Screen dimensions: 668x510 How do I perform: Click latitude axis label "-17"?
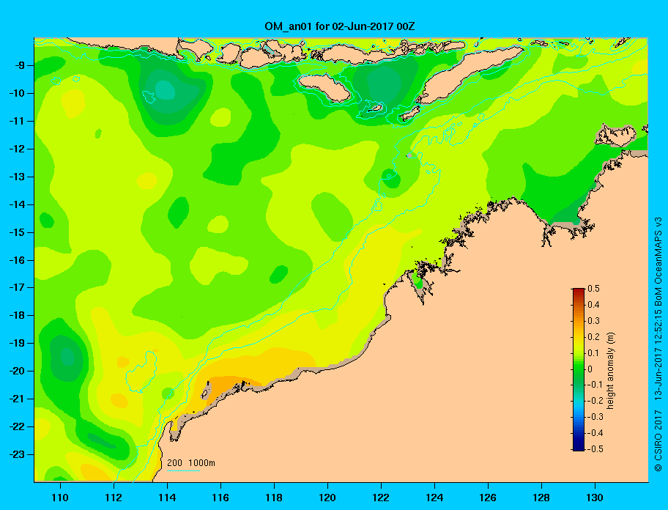(16, 288)
